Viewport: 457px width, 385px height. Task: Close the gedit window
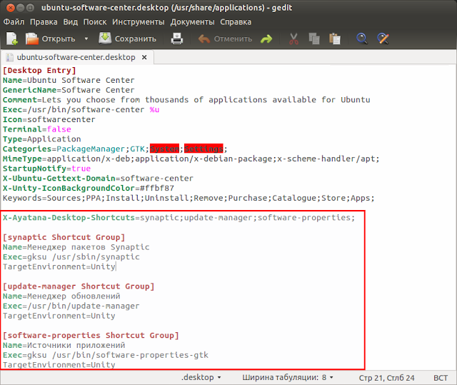pos(11,8)
